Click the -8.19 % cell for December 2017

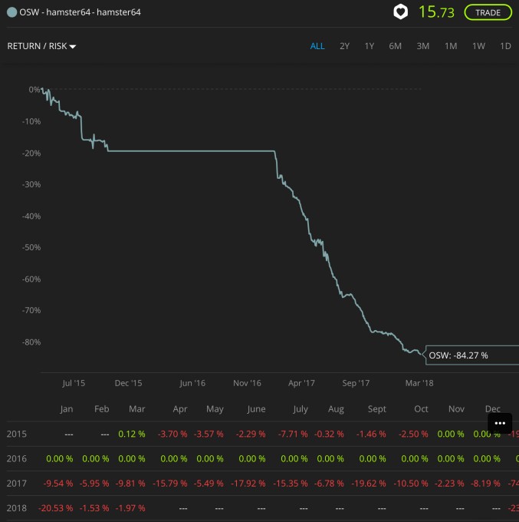click(x=485, y=484)
